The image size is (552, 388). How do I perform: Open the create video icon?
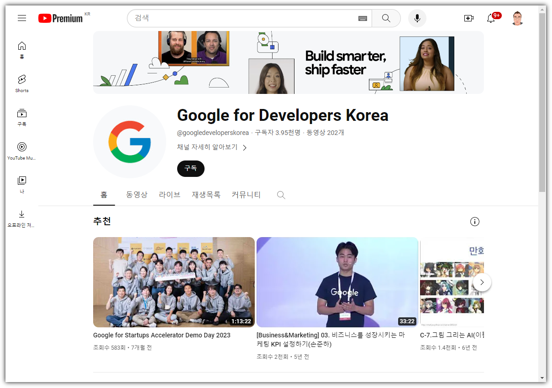(468, 18)
